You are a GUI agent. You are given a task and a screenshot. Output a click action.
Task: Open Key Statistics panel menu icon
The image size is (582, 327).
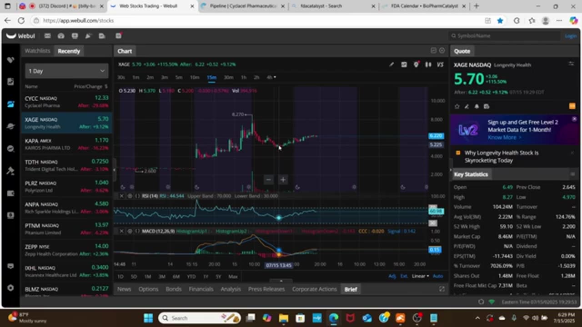[x=572, y=174]
